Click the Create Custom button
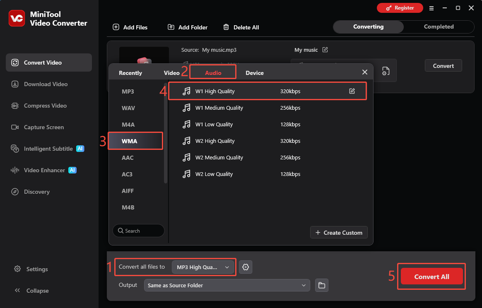The width and height of the screenshot is (482, 308). click(x=339, y=232)
